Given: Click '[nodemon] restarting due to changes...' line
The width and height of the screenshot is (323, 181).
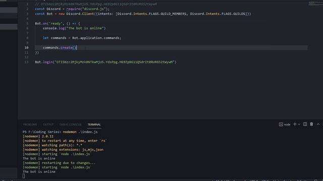Looking at the screenshot, I should click(59, 163).
